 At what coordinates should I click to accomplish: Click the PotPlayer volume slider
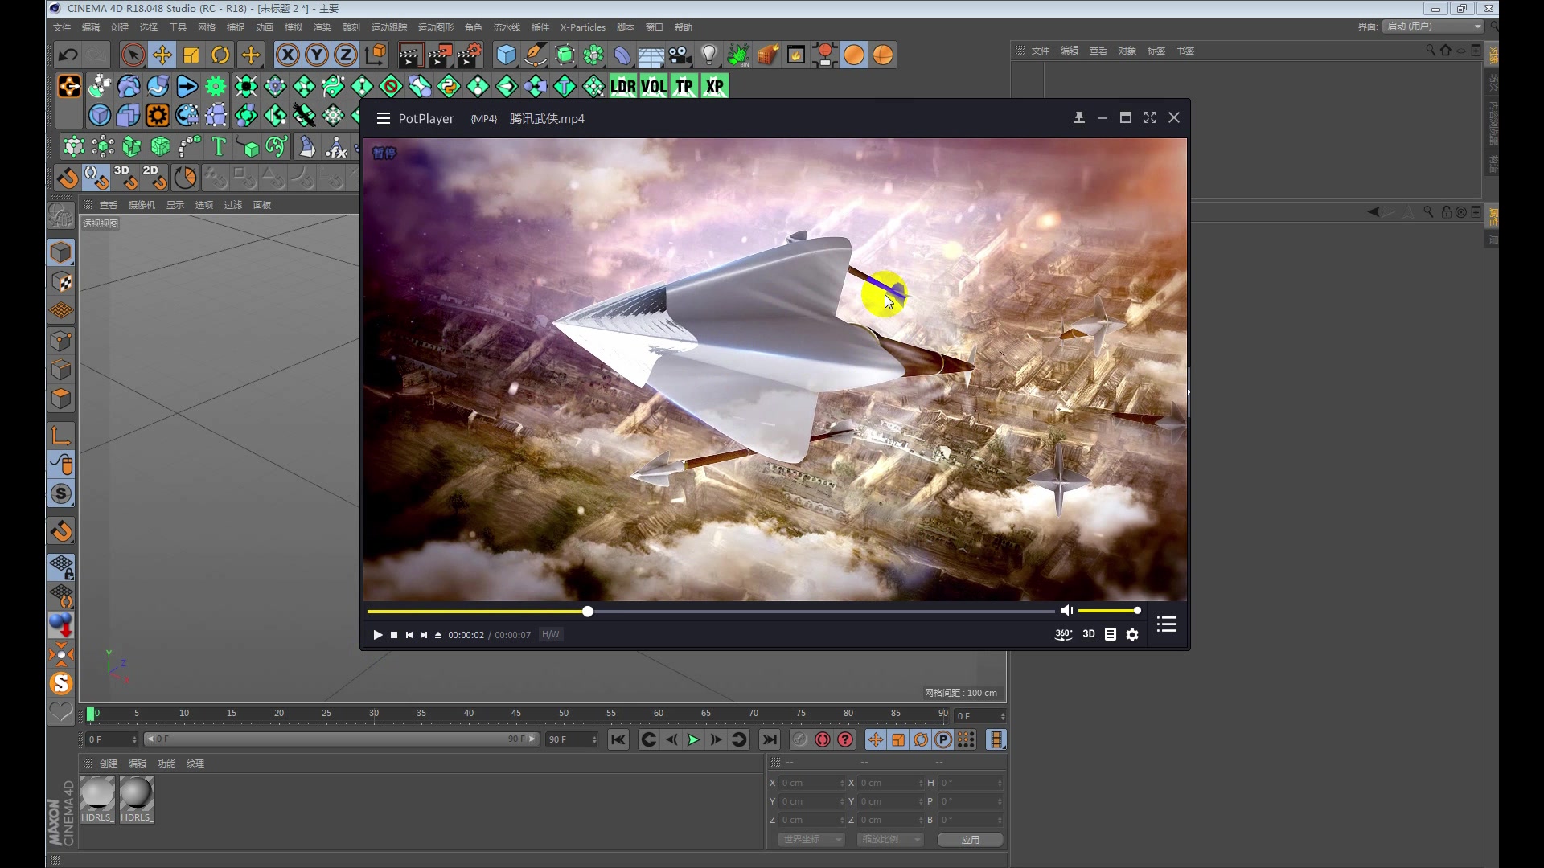1109,611
